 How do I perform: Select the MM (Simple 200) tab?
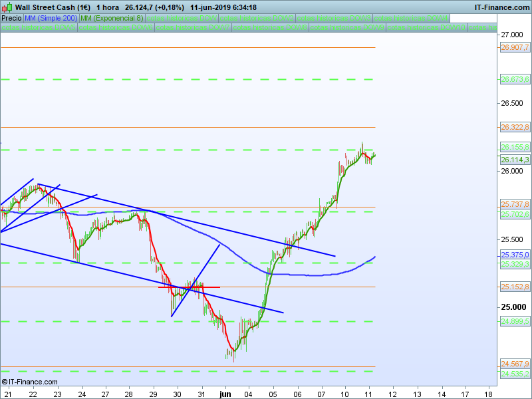coord(51,18)
